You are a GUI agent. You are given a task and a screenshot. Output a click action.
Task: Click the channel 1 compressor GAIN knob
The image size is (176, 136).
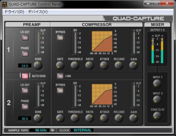pos(133,65)
